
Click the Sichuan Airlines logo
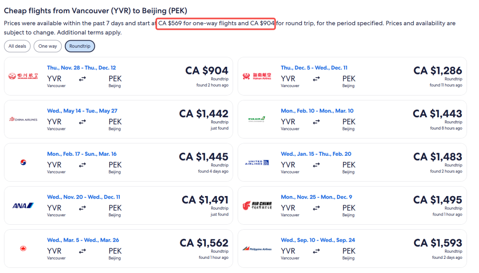(23, 76)
